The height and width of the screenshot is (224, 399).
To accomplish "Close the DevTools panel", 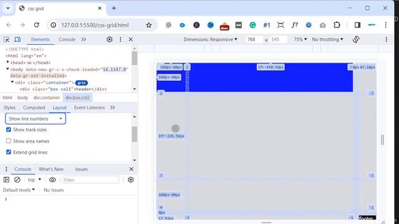I will pos(130,39).
